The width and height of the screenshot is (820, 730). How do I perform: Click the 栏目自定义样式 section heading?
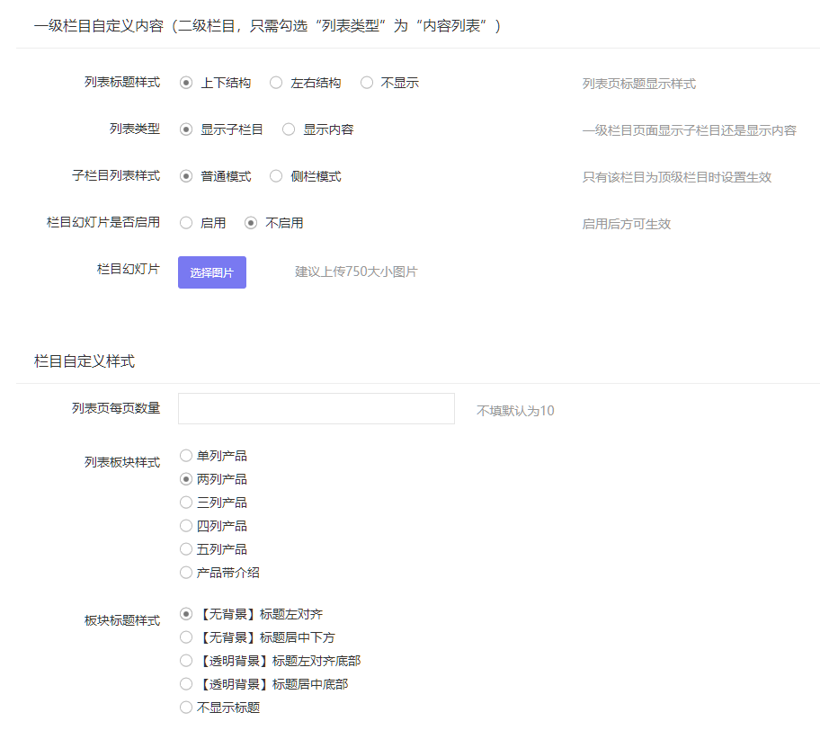(x=85, y=361)
